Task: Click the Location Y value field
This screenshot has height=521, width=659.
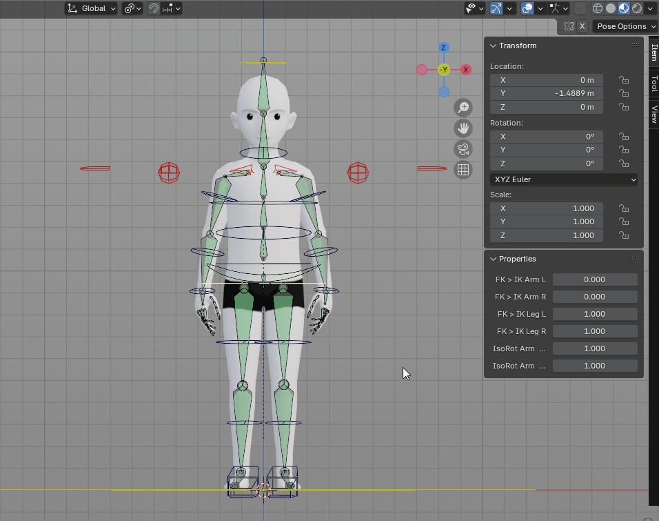Action: (547, 93)
